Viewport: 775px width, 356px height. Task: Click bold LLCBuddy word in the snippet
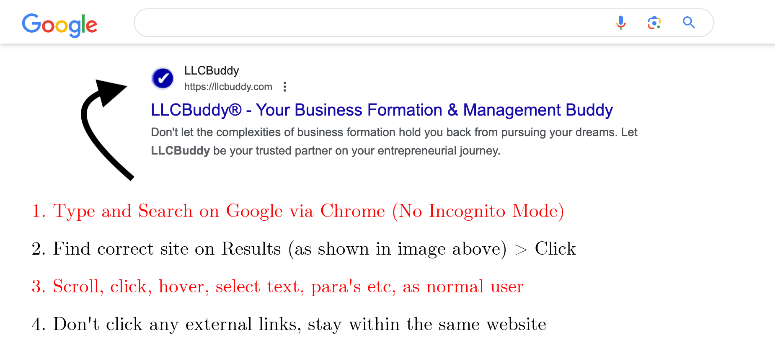point(180,150)
